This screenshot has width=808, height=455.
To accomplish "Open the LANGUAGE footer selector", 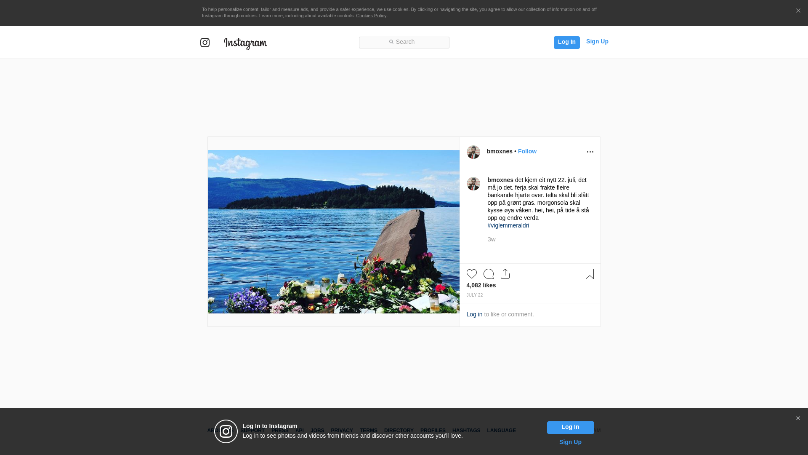I will 501,431.
